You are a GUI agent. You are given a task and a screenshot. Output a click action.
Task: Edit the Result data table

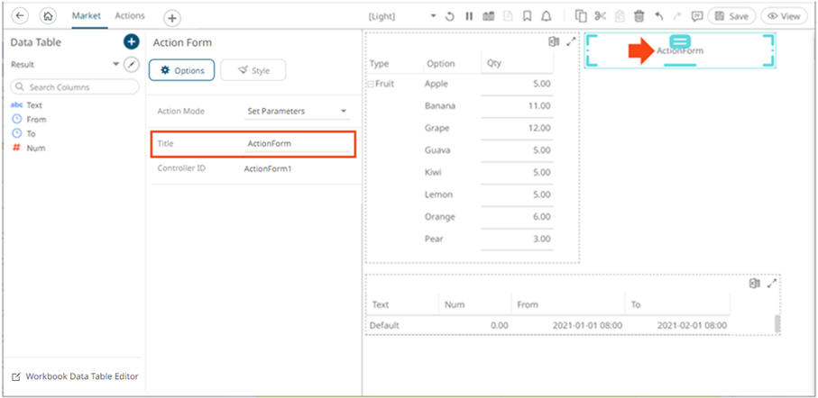coord(133,65)
